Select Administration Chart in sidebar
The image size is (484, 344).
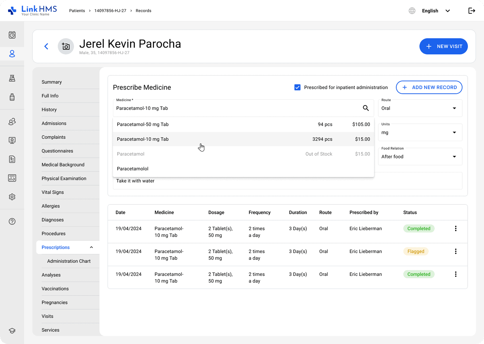click(x=69, y=261)
